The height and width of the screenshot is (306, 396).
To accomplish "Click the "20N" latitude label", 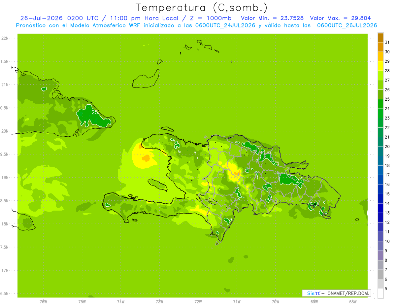I will 5,131.
